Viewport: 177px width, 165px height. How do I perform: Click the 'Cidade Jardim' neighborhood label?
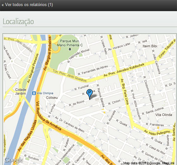(x=21, y=92)
